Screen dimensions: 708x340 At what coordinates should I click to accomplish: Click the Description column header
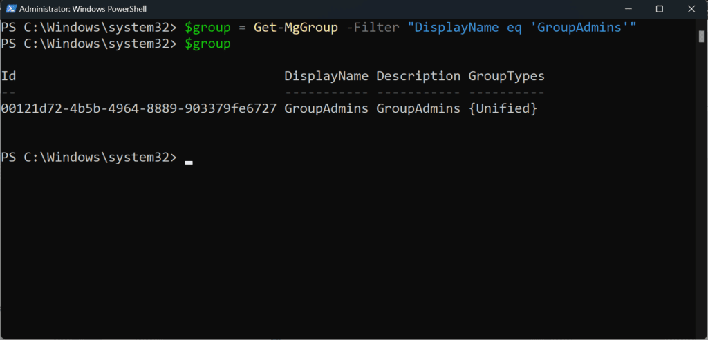pyautogui.click(x=418, y=76)
